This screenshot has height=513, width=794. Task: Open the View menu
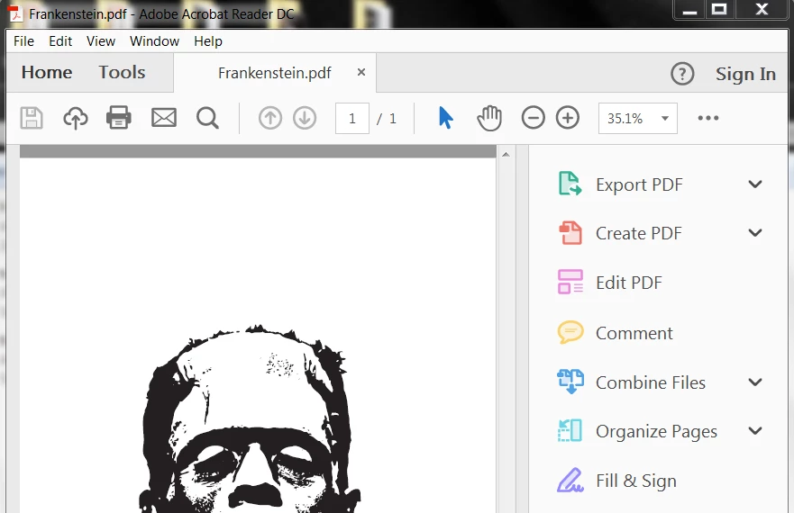101,41
